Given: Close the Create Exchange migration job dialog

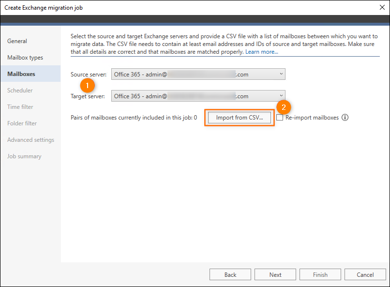Looking at the screenshot, I should click(382, 7).
